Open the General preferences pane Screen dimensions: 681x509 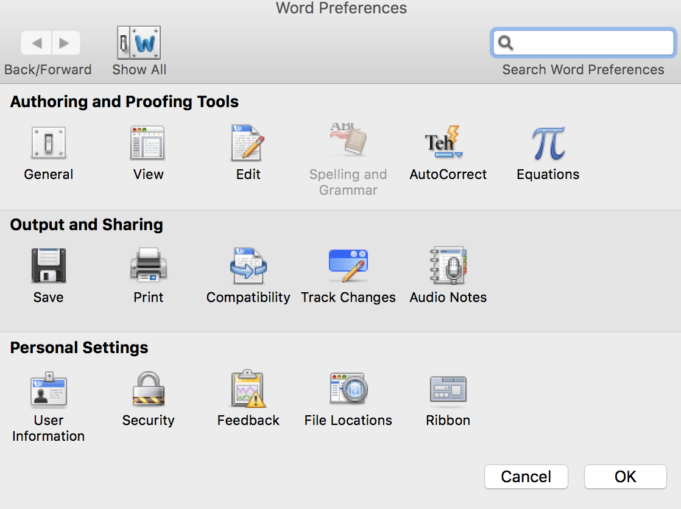pyautogui.click(x=49, y=144)
